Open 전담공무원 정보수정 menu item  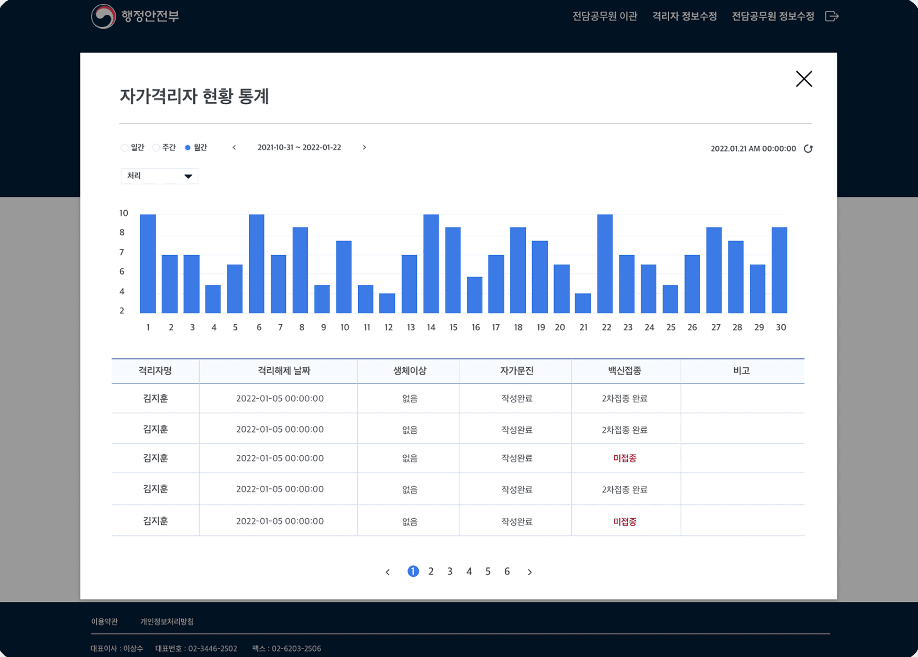[772, 16]
